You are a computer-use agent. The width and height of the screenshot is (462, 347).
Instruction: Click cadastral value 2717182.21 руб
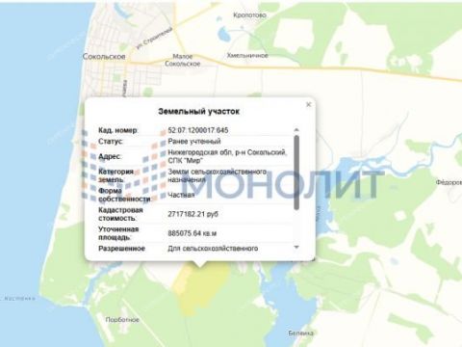point(192,214)
